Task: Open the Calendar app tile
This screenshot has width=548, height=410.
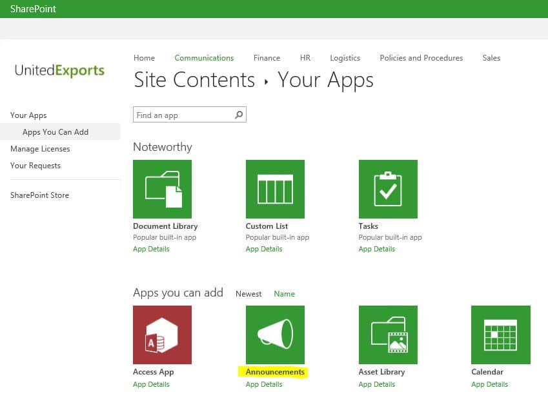Action: click(501, 335)
